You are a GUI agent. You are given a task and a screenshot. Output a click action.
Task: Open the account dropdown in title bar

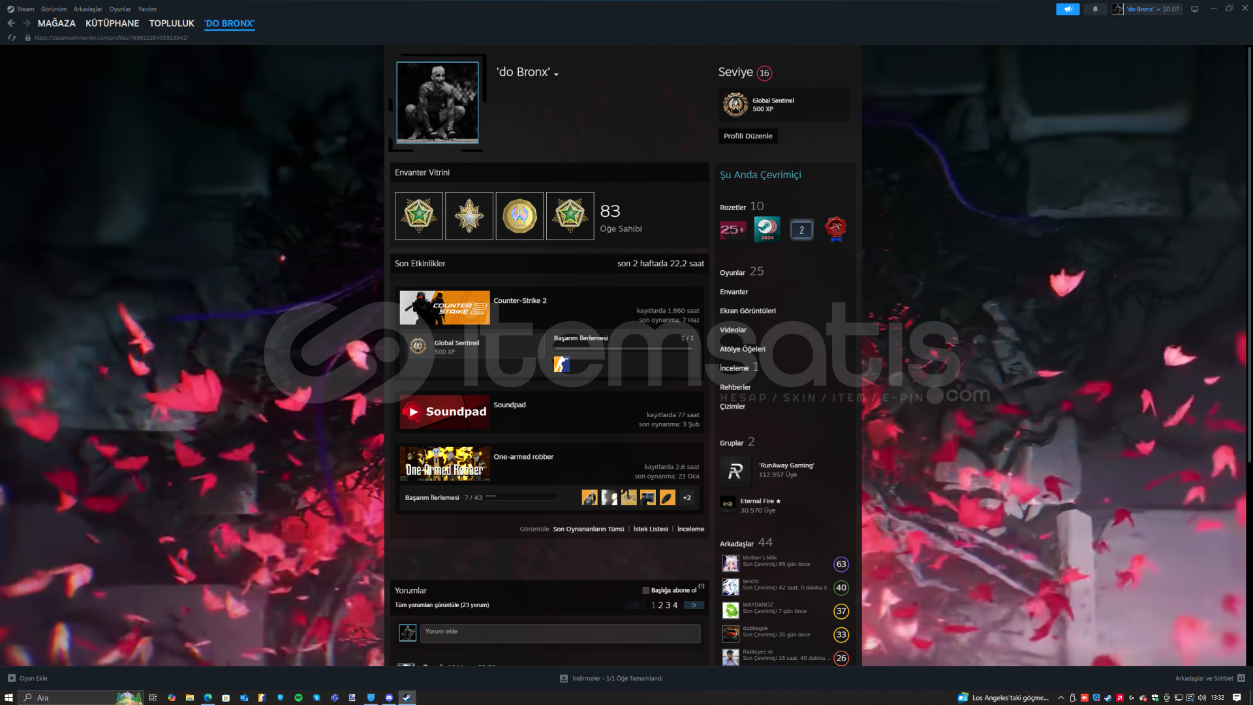point(1152,9)
